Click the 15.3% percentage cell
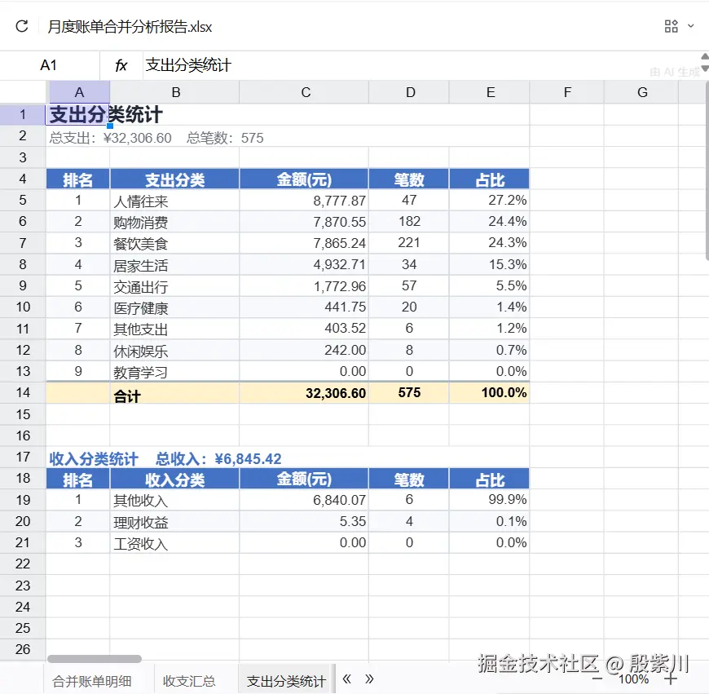 click(x=490, y=265)
